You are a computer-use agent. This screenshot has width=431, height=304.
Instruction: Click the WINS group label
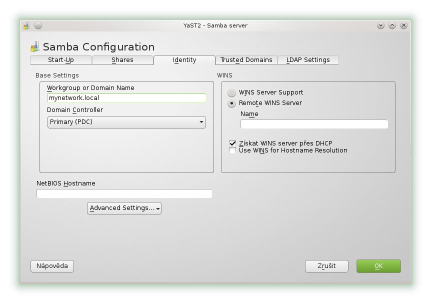pyautogui.click(x=224, y=75)
